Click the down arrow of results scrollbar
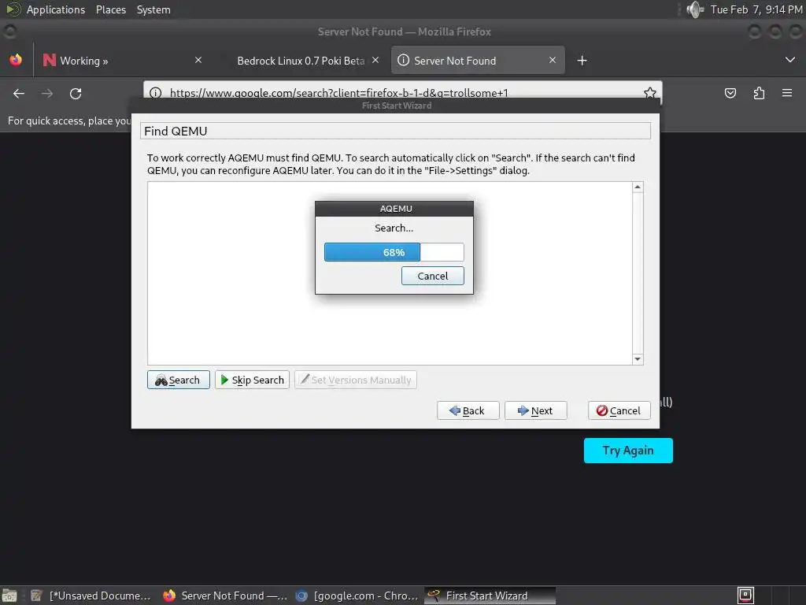The width and height of the screenshot is (806, 605). point(638,359)
